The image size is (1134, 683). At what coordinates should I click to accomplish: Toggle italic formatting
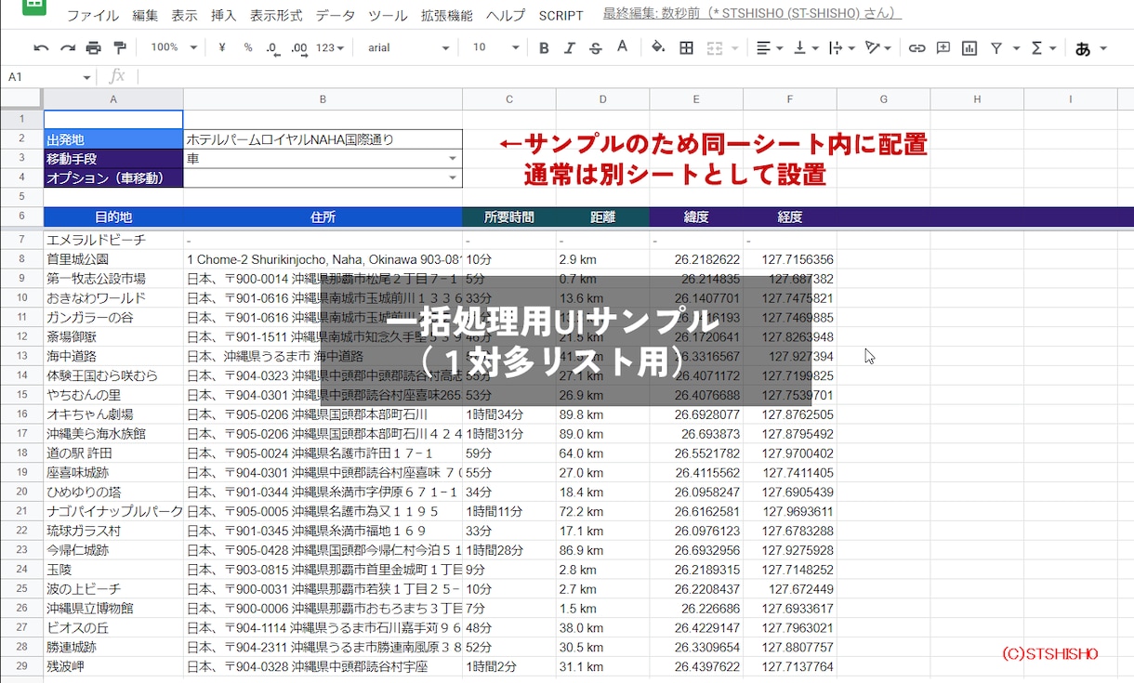[x=570, y=47]
